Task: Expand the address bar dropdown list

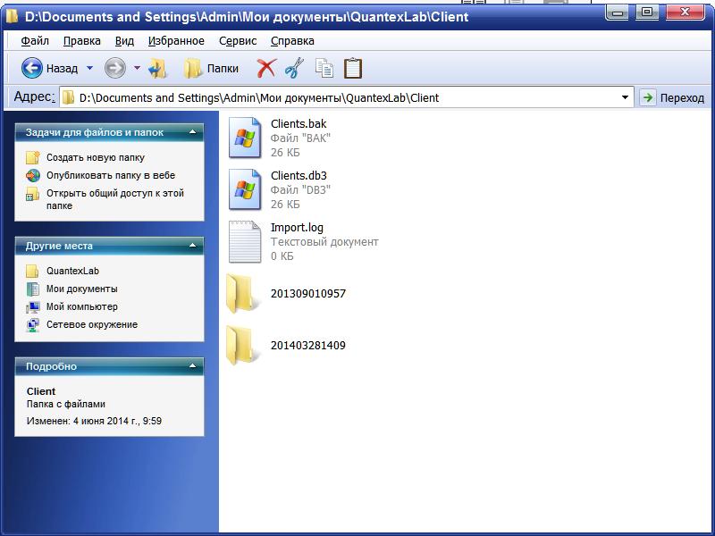Action: 625,97
